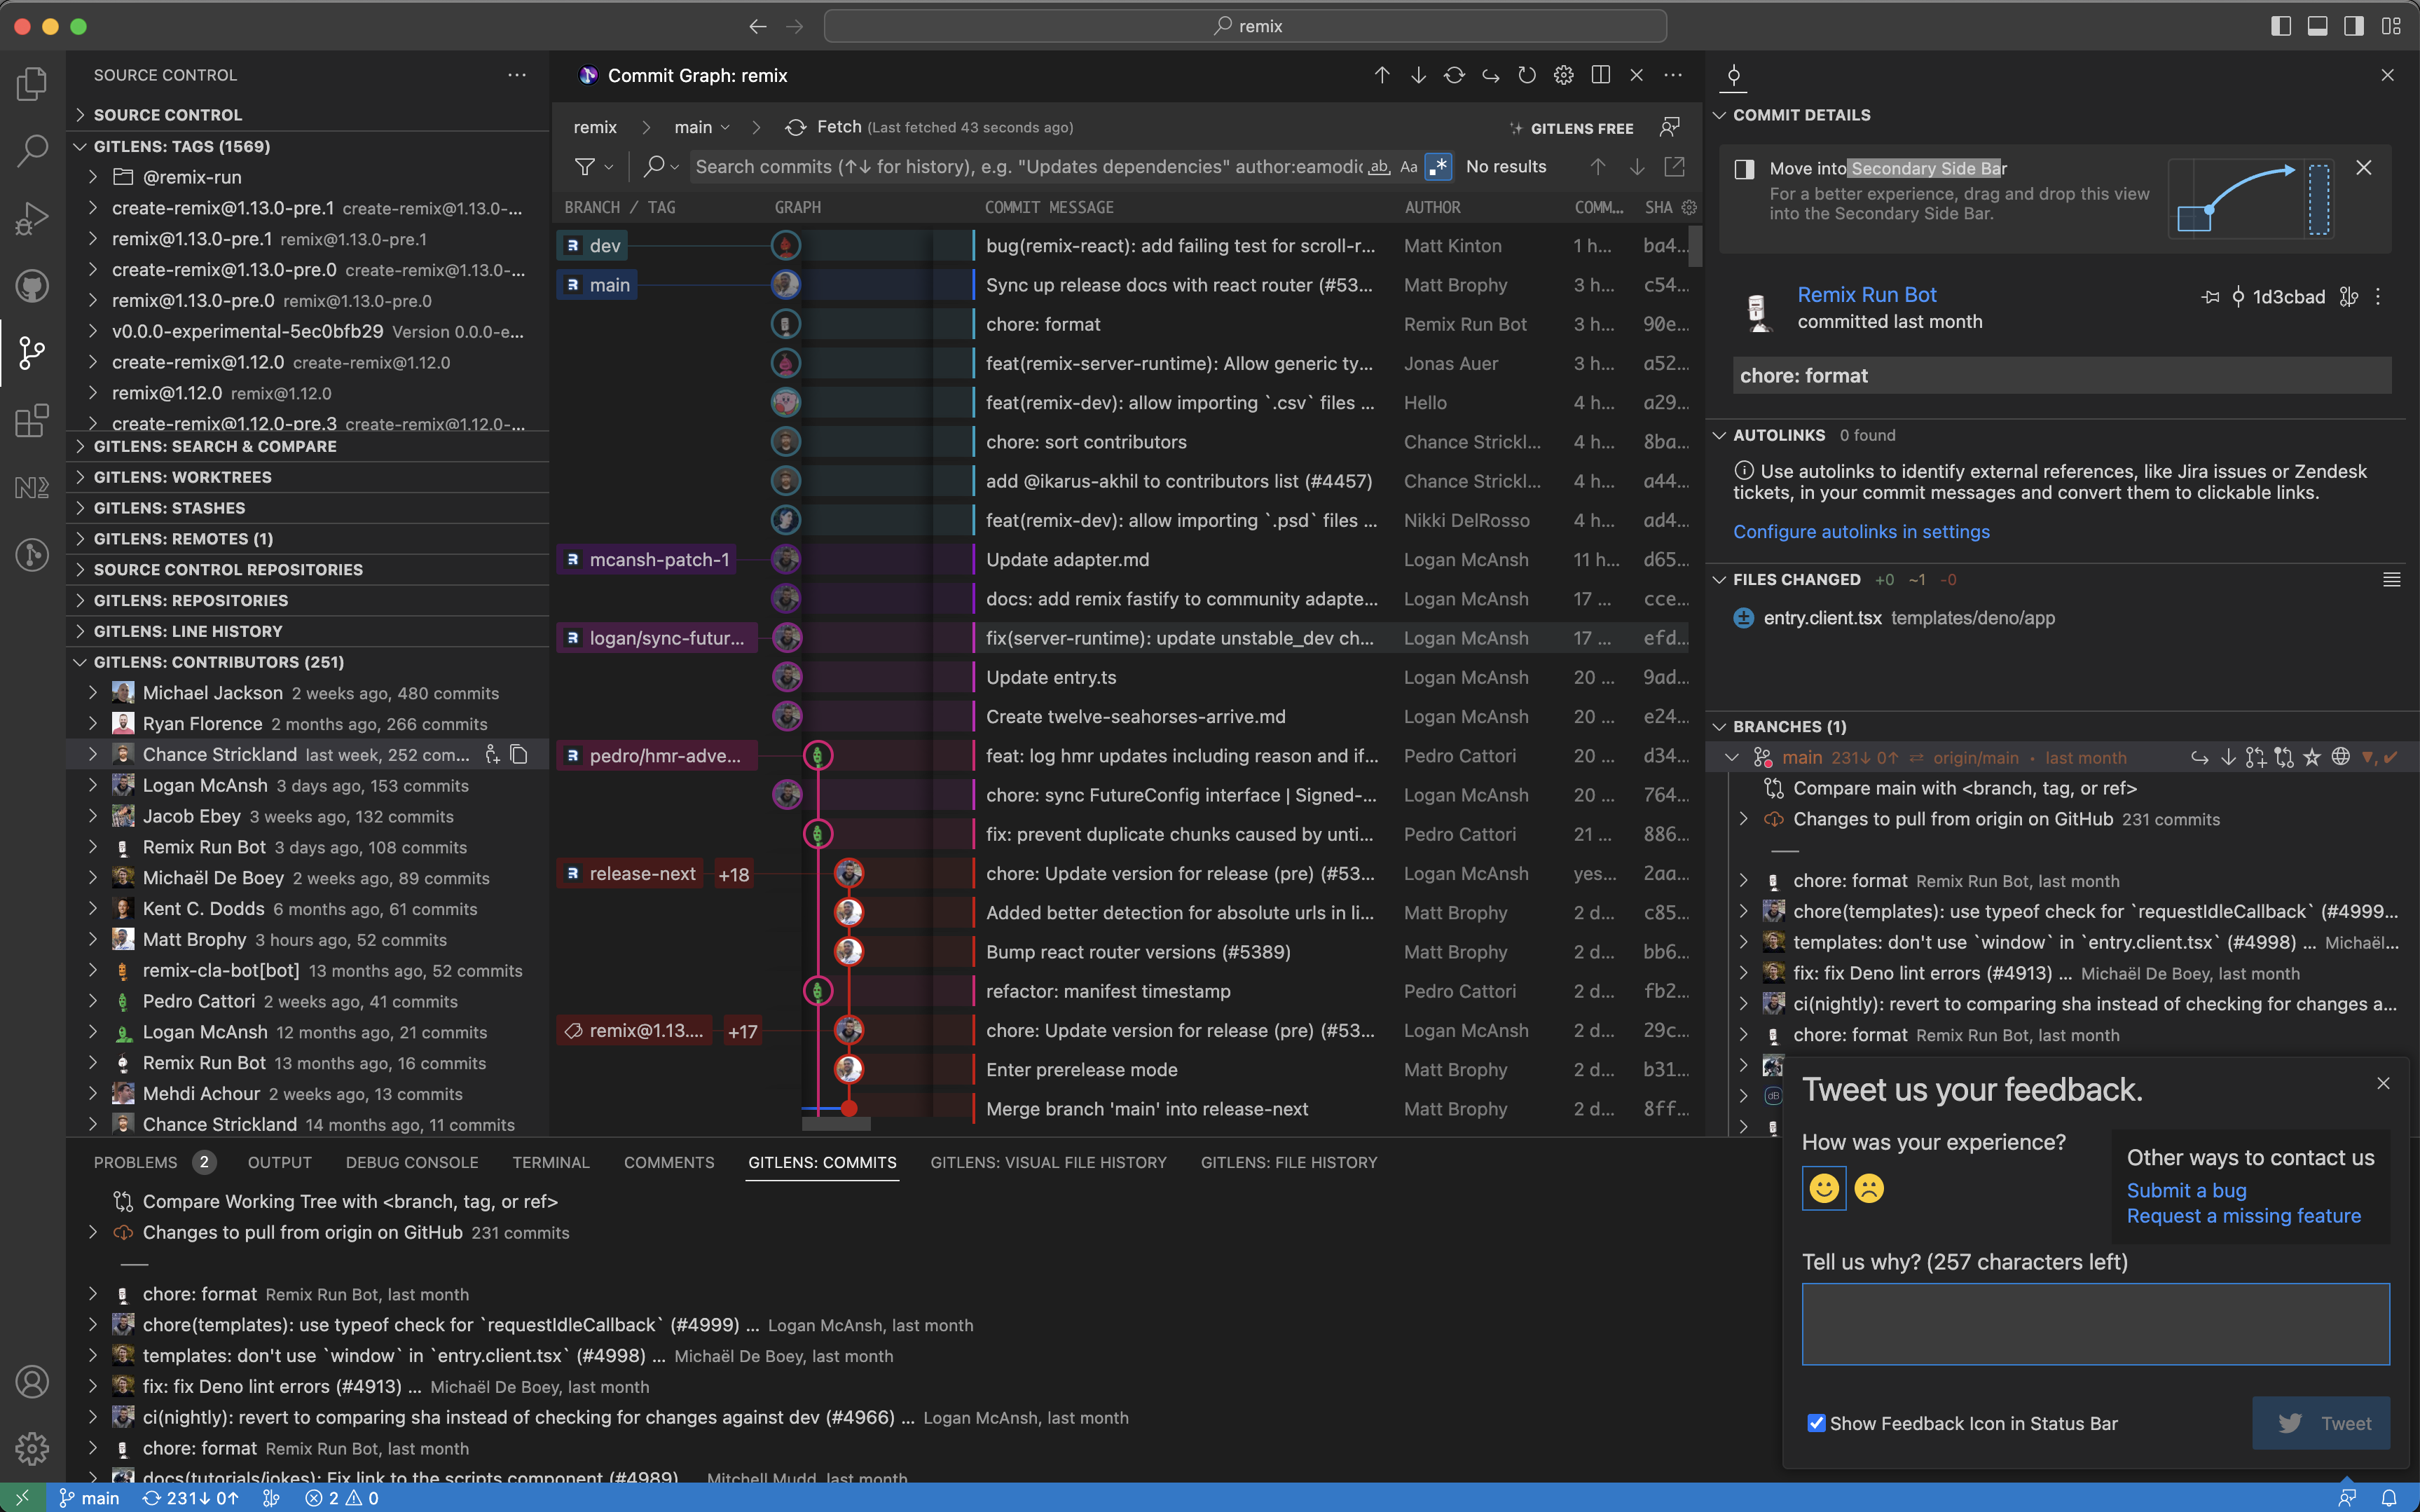Open the Search view in activity bar

click(32, 151)
